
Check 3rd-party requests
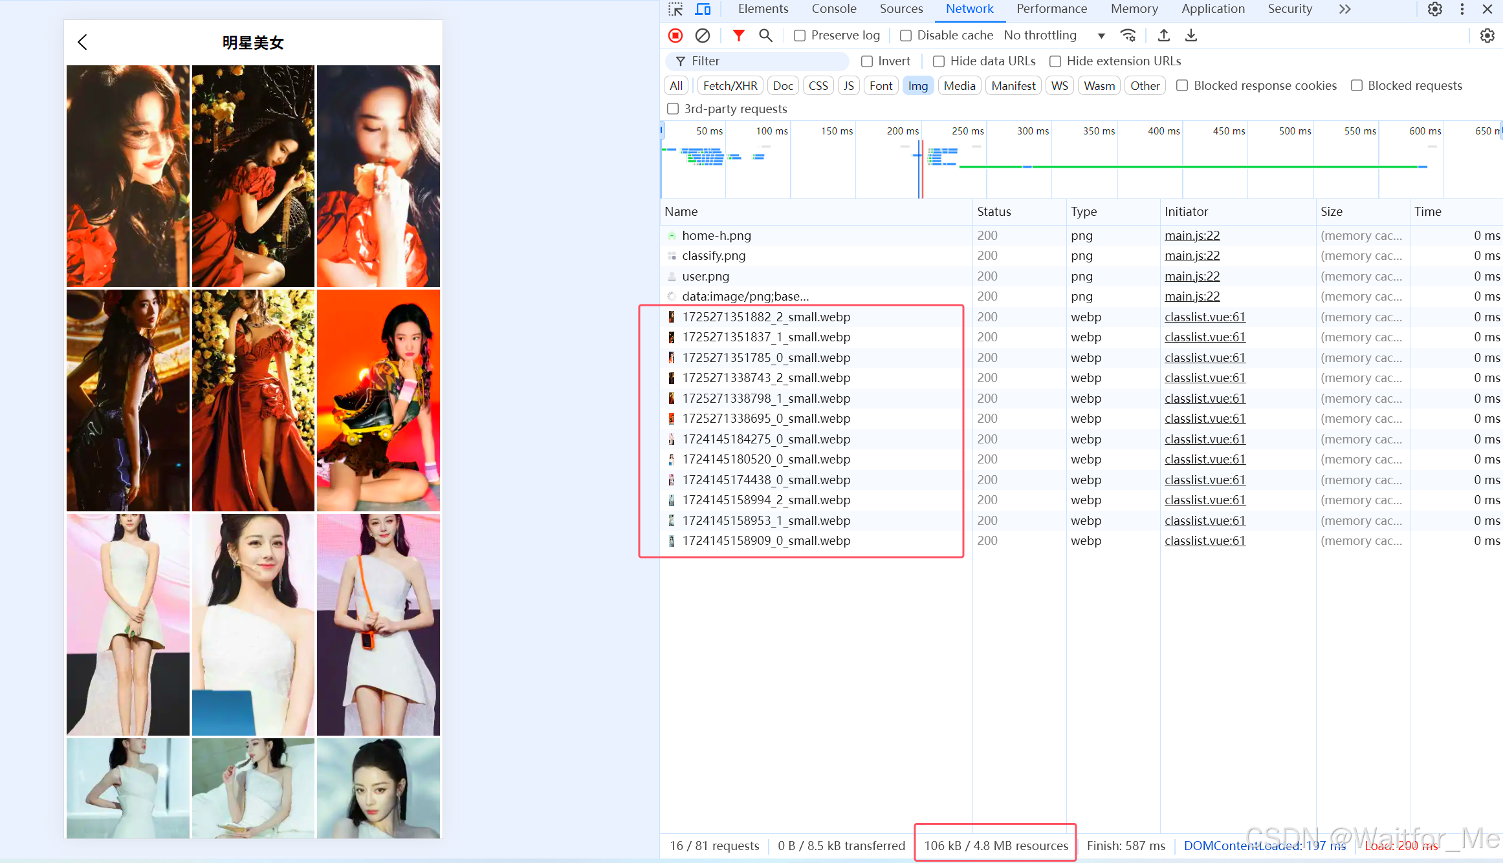pos(673,109)
